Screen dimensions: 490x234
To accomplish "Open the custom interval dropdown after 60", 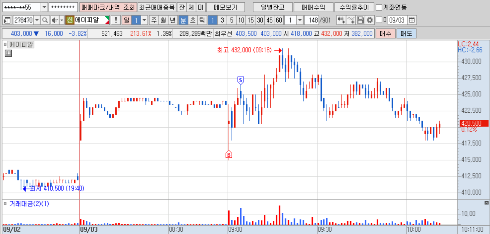I will coord(300,20).
